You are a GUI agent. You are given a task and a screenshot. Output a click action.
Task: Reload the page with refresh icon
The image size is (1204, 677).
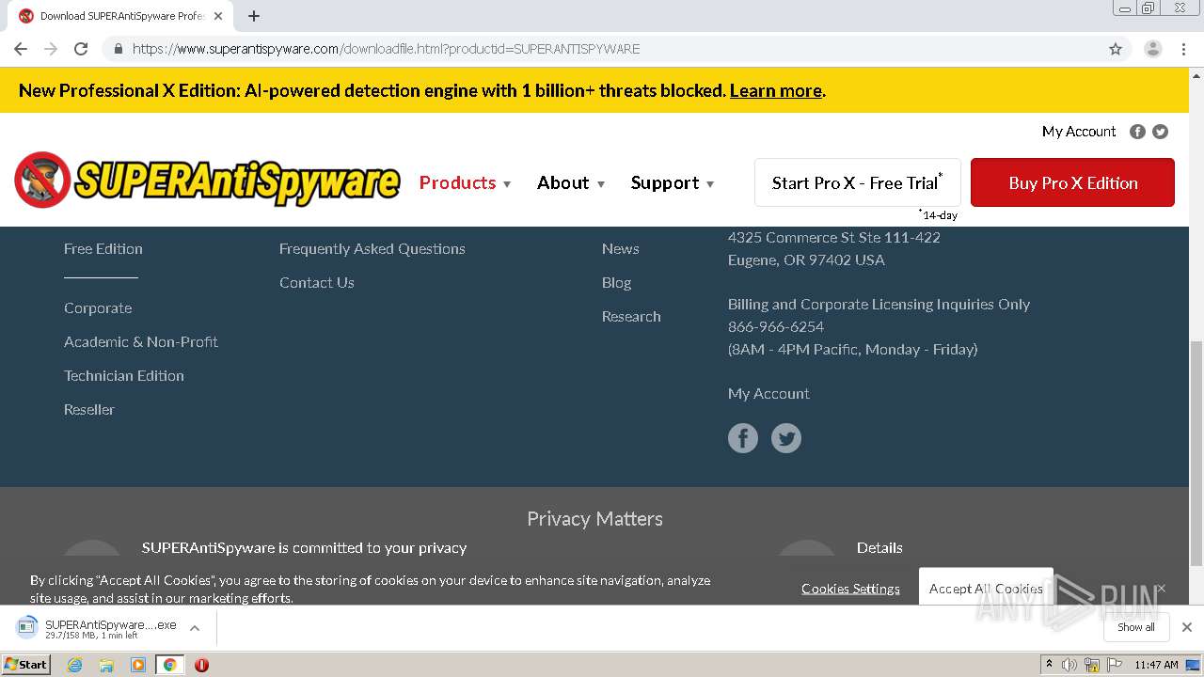click(81, 49)
